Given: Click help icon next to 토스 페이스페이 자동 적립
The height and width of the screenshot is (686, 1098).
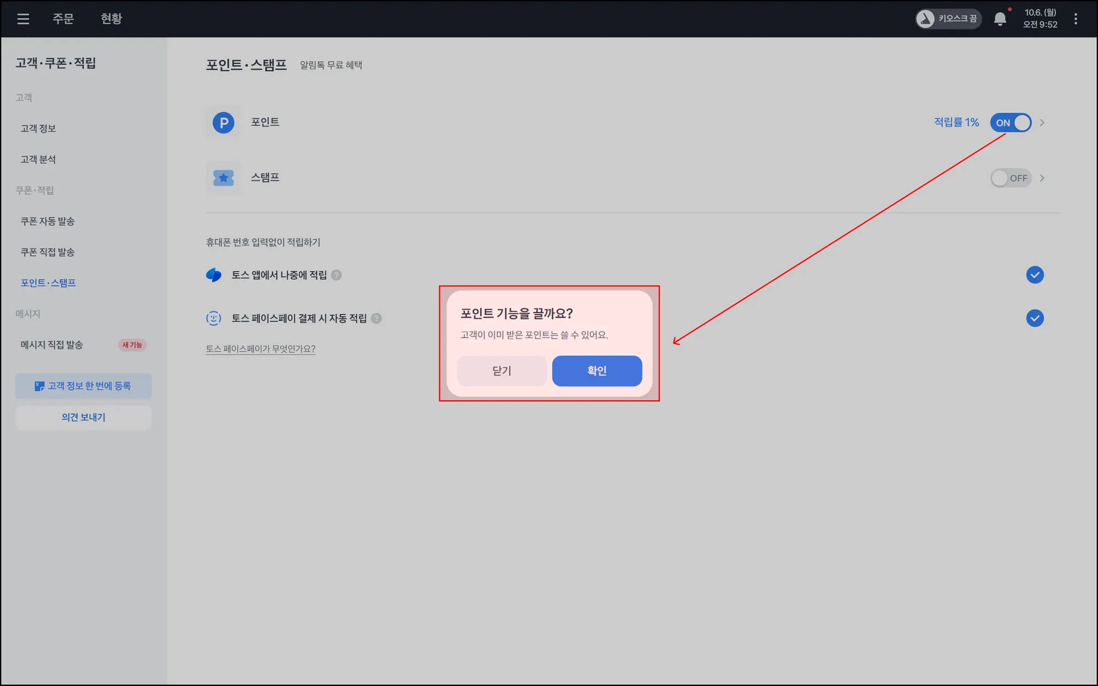Looking at the screenshot, I should tap(376, 318).
